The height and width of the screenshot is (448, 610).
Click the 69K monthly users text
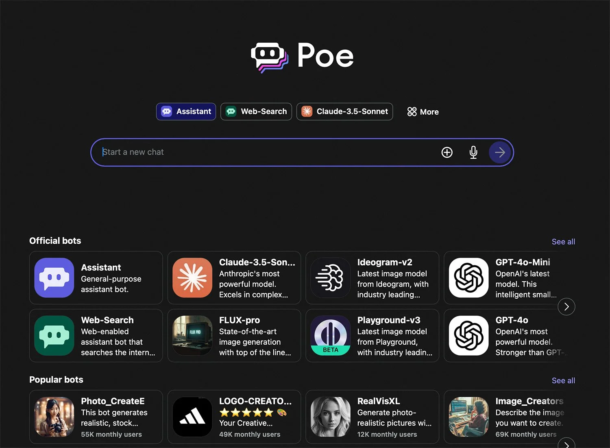[526, 435]
